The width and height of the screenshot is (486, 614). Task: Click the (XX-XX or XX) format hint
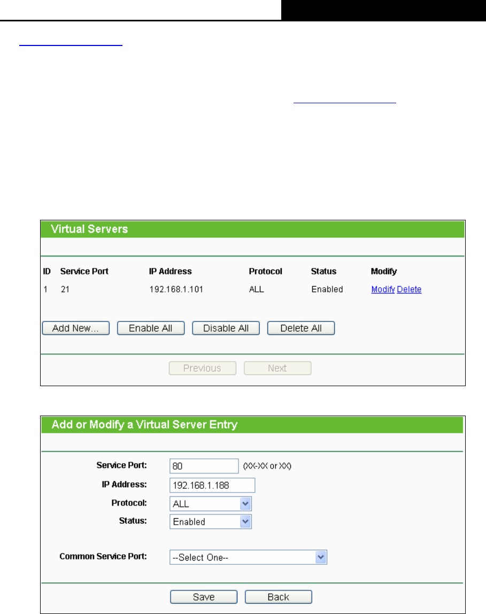click(x=267, y=466)
